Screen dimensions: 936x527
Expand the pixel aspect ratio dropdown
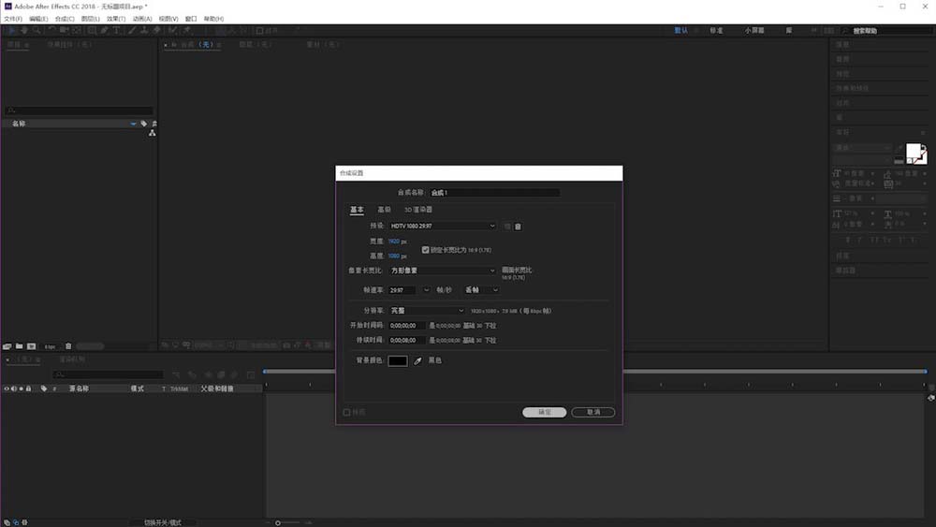coord(443,271)
